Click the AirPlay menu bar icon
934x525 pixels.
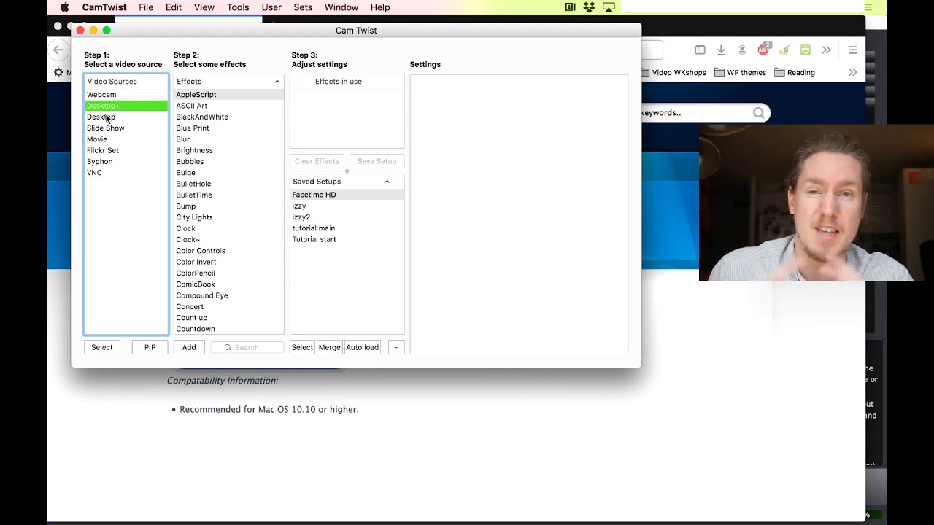(609, 7)
